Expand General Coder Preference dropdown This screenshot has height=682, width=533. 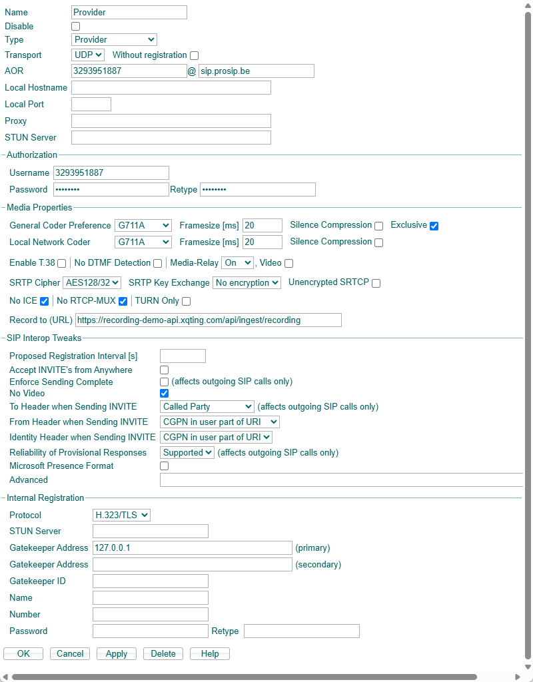(x=143, y=226)
